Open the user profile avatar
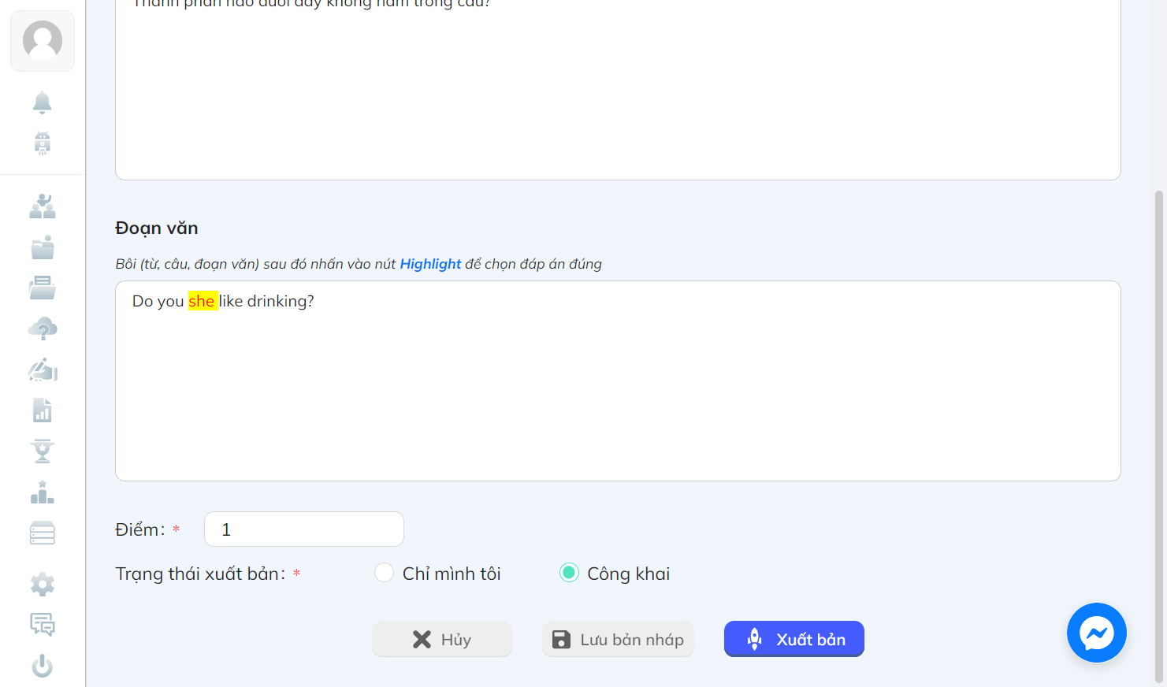Viewport: 1167px width, 687px height. click(x=43, y=40)
